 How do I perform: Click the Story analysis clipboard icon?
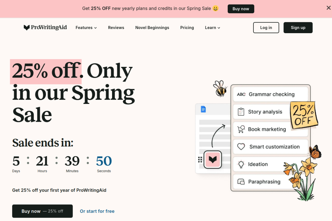click(241, 112)
